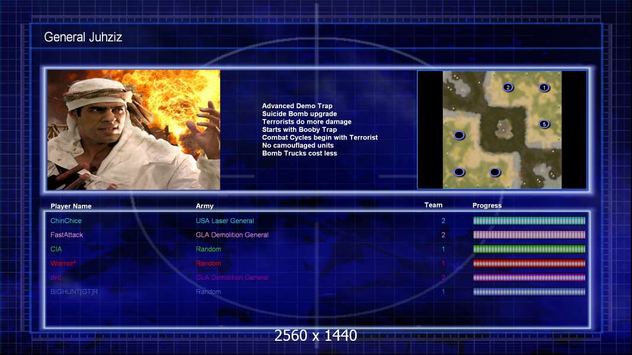The image size is (632, 355).
Task: Click the 'Player Name' column header
Action: (x=71, y=206)
